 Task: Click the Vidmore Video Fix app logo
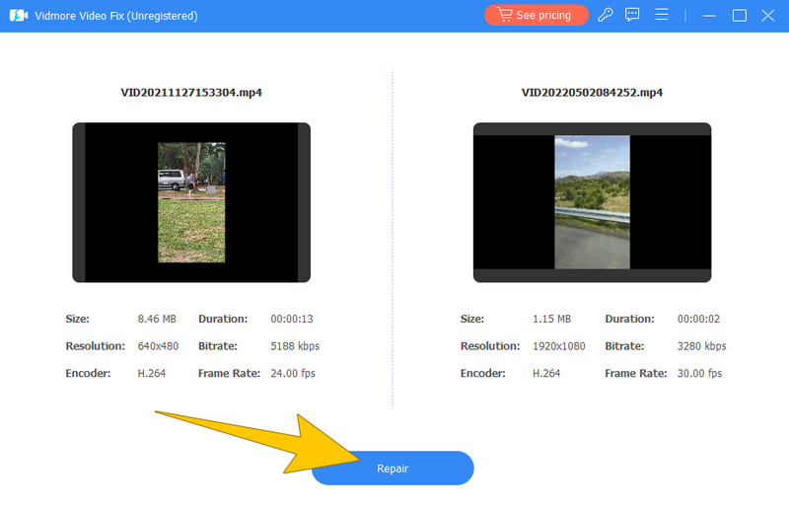click(19, 16)
